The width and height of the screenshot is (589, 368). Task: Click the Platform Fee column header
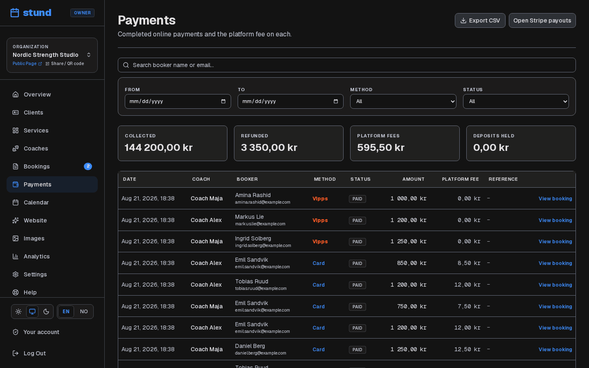click(x=460, y=179)
